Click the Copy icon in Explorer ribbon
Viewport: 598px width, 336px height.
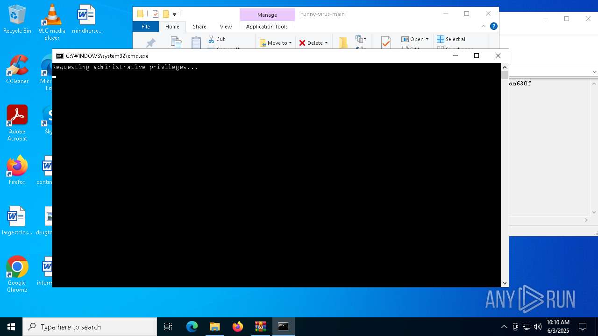point(176,42)
